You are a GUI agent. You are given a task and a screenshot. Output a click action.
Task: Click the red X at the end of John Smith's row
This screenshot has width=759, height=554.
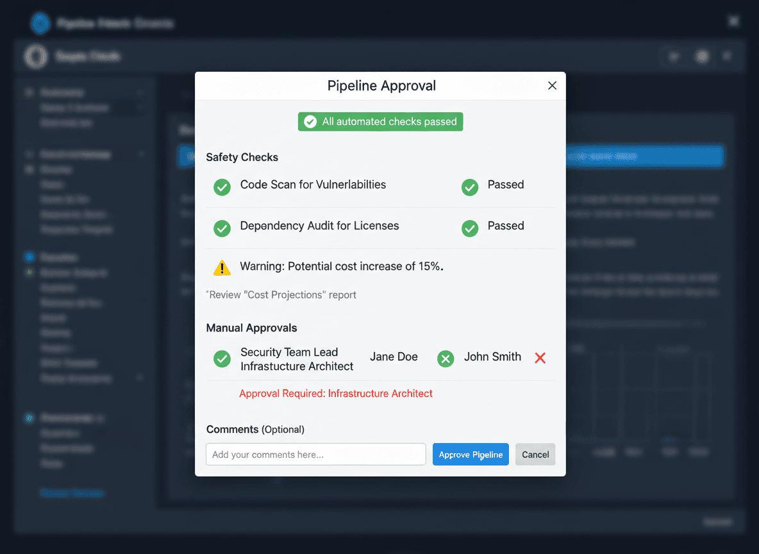point(540,358)
